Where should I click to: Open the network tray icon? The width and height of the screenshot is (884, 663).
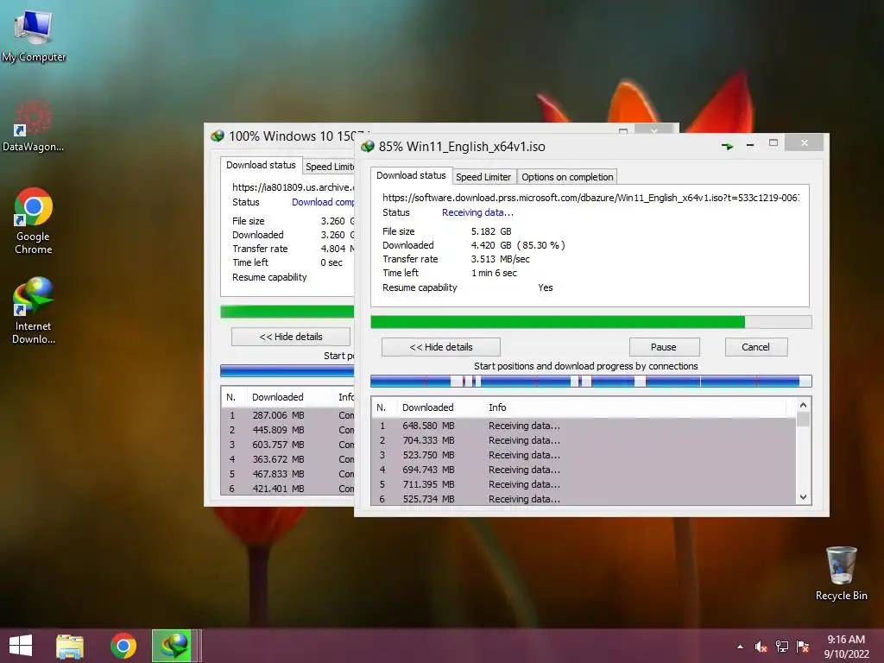click(782, 647)
